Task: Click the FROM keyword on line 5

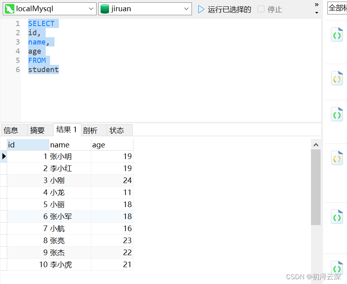Action: click(37, 60)
